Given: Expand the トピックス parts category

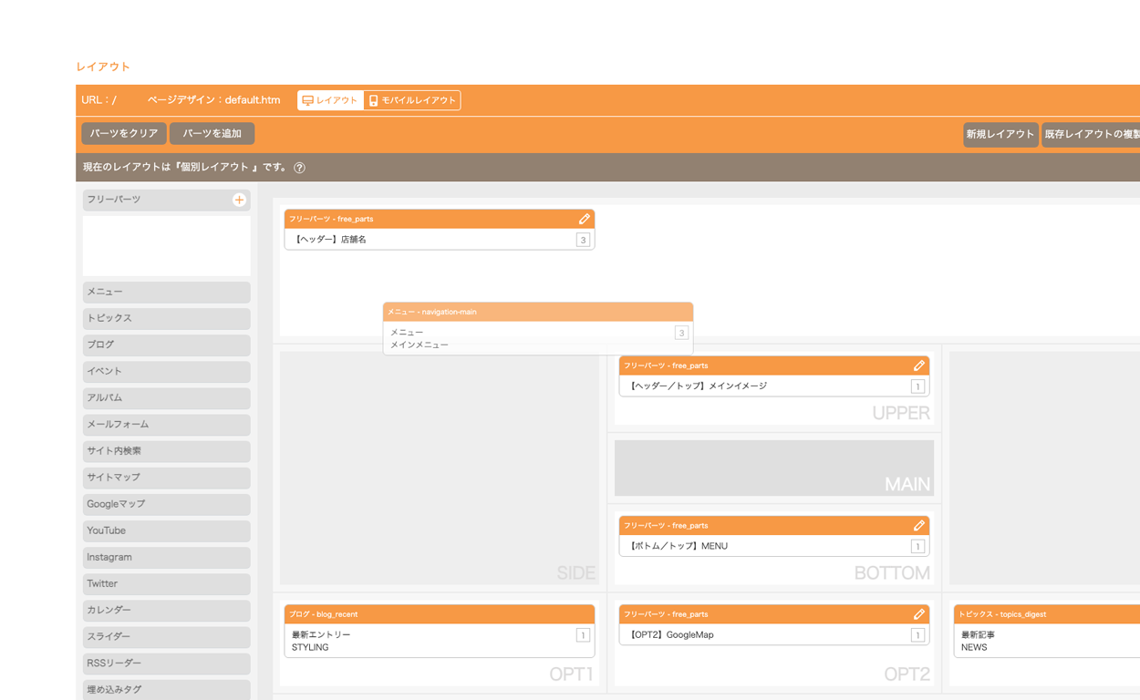Looking at the screenshot, I should click(x=166, y=318).
